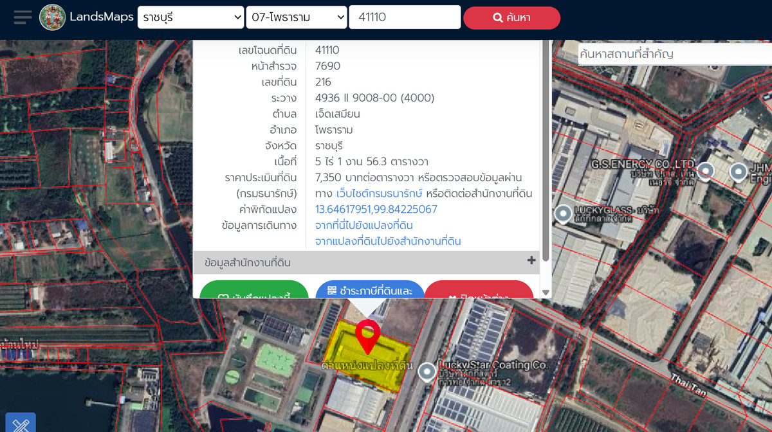This screenshot has height=432, width=772.
Task: Click the parcel coordinates link 13.64617951,99.84225067
Action: tap(376, 210)
